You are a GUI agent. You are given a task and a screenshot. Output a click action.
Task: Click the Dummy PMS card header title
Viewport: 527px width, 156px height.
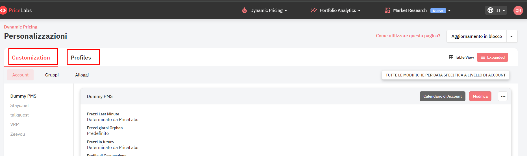[x=100, y=96]
